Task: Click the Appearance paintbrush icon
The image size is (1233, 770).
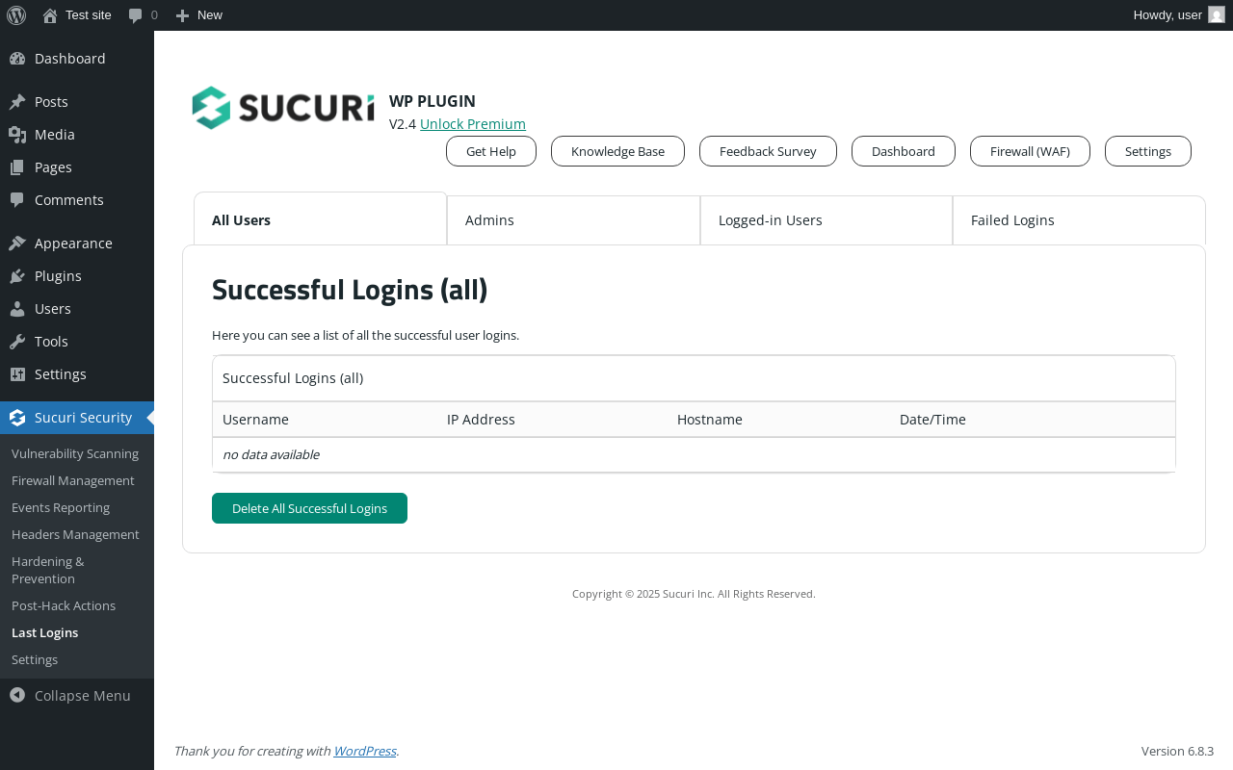Action: (17, 244)
